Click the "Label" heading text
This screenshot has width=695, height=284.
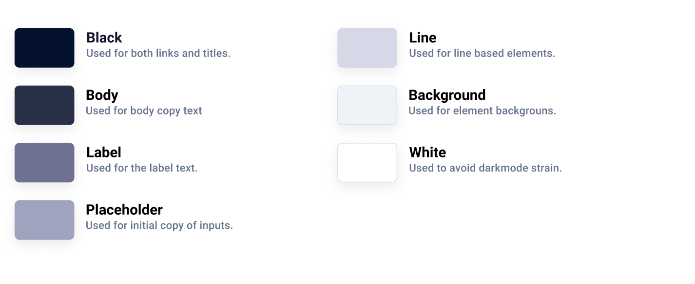click(104, 152)
